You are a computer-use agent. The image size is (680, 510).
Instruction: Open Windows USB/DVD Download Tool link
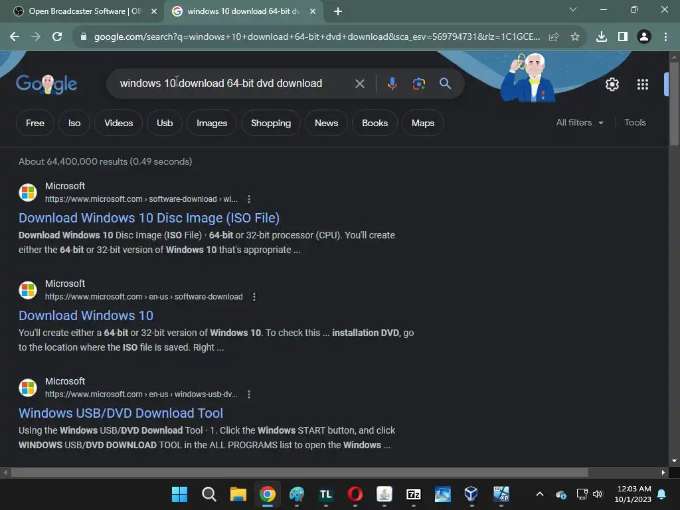(121, 413)
